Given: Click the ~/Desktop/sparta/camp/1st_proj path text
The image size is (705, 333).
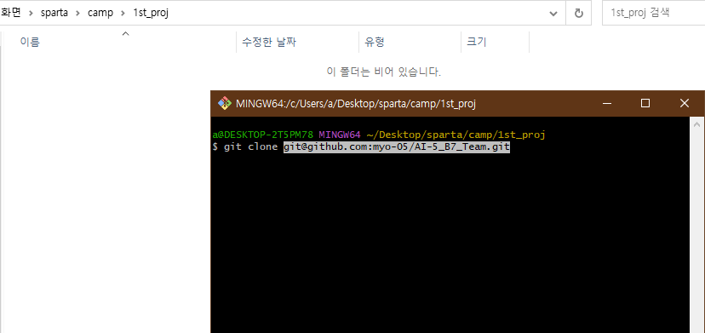Looking at the screenshot, I should tap(456, 135).
